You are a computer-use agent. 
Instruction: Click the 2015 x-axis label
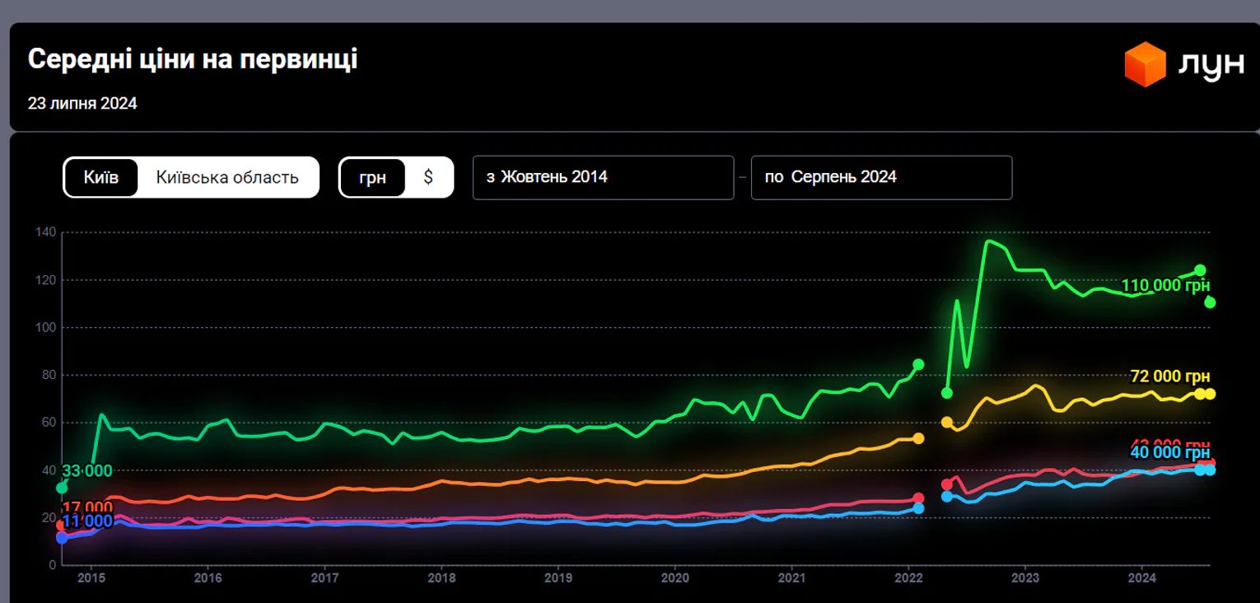click(91, 578)
